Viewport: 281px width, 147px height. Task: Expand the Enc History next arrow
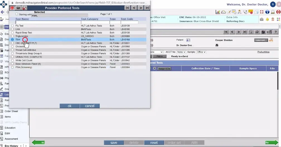(26, 146)
